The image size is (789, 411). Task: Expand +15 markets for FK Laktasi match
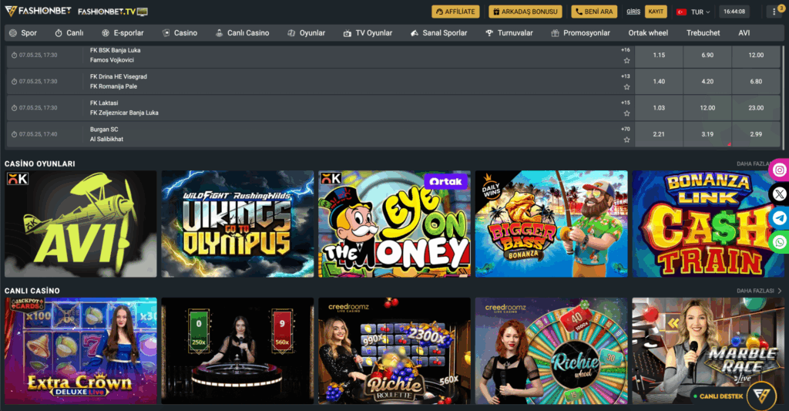tap(626, 103)
